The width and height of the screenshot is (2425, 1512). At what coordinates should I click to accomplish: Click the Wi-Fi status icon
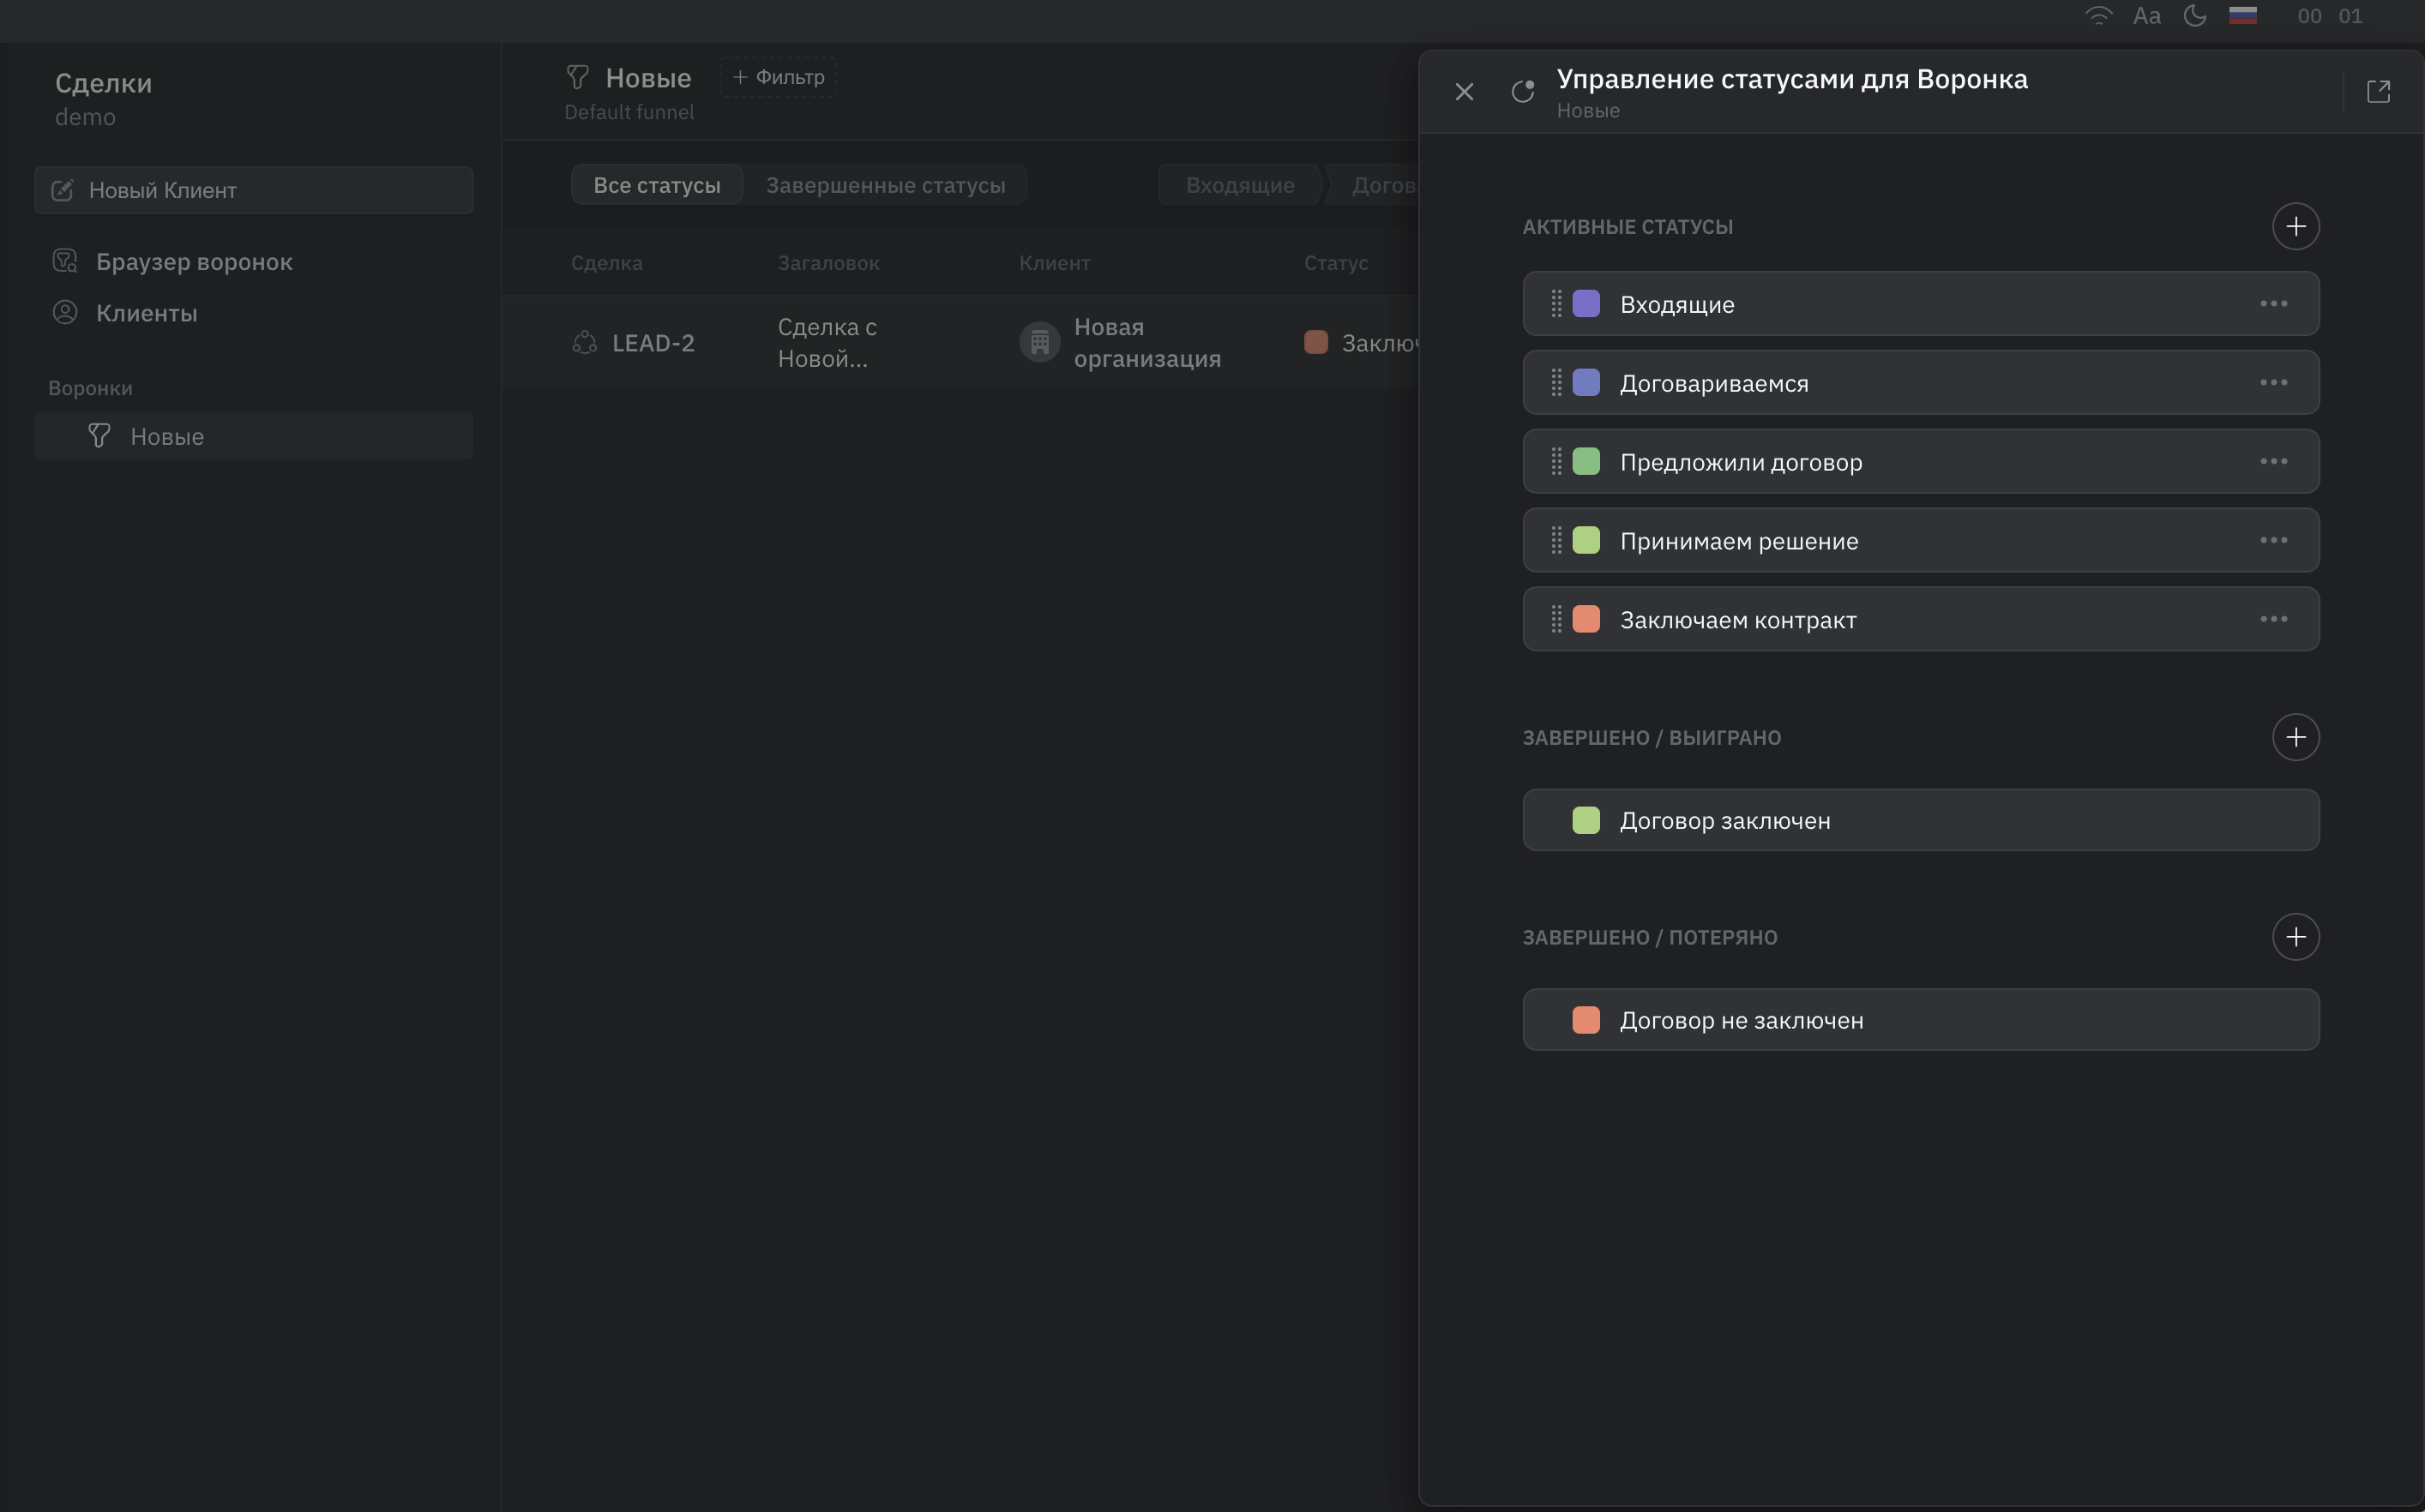click(x=2097, y=16)
